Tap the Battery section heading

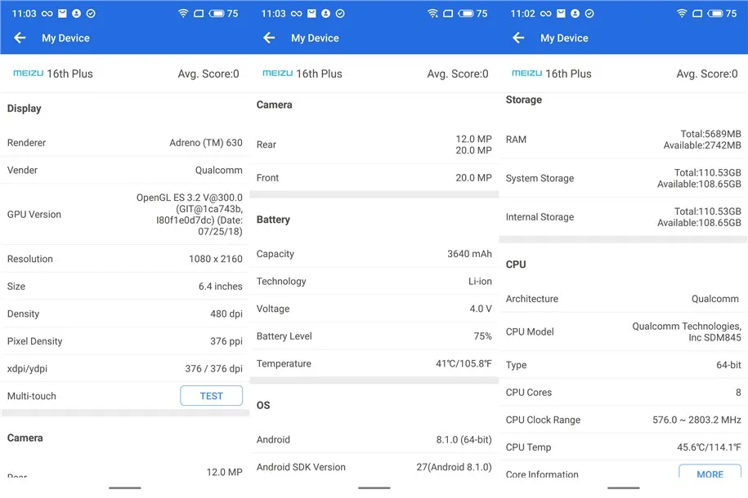pyautogui.click(x=273, y=220)
